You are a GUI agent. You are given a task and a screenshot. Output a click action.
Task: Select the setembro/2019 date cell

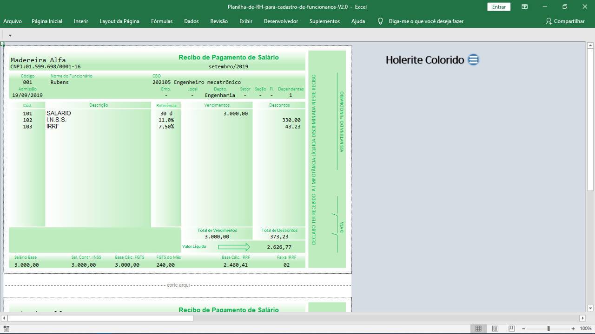click(x=228, y=67)
